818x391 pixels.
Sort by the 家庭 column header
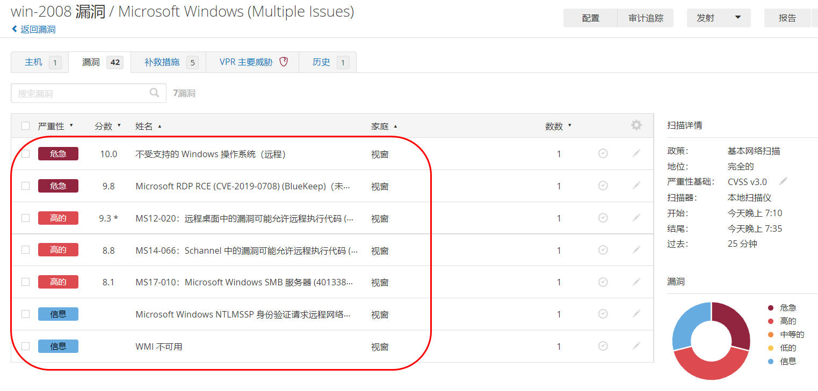(x=384, y=126)
